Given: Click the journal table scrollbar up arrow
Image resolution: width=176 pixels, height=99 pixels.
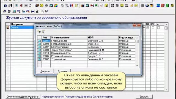Looking at the screenshot, I should pos(166,24).
